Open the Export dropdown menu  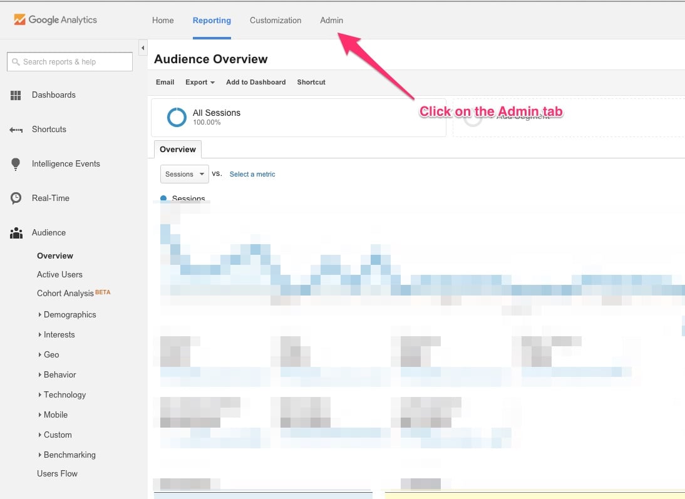click(200, 82)
